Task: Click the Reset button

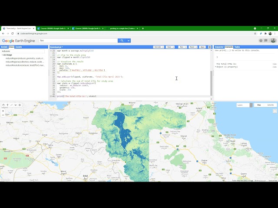Action: pos(192,47)
